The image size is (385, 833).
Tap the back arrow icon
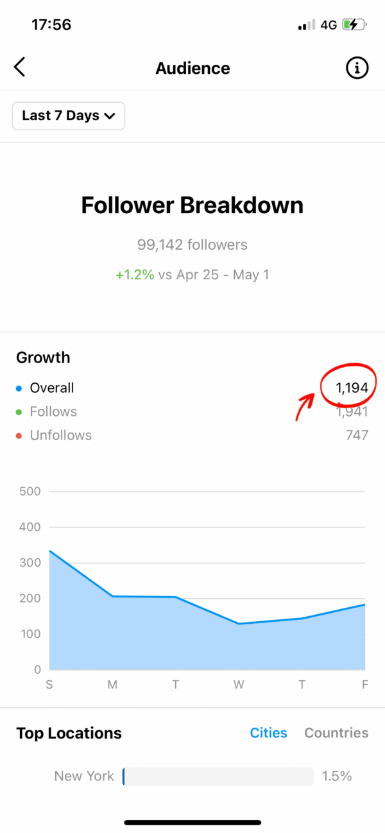[20, 67]
